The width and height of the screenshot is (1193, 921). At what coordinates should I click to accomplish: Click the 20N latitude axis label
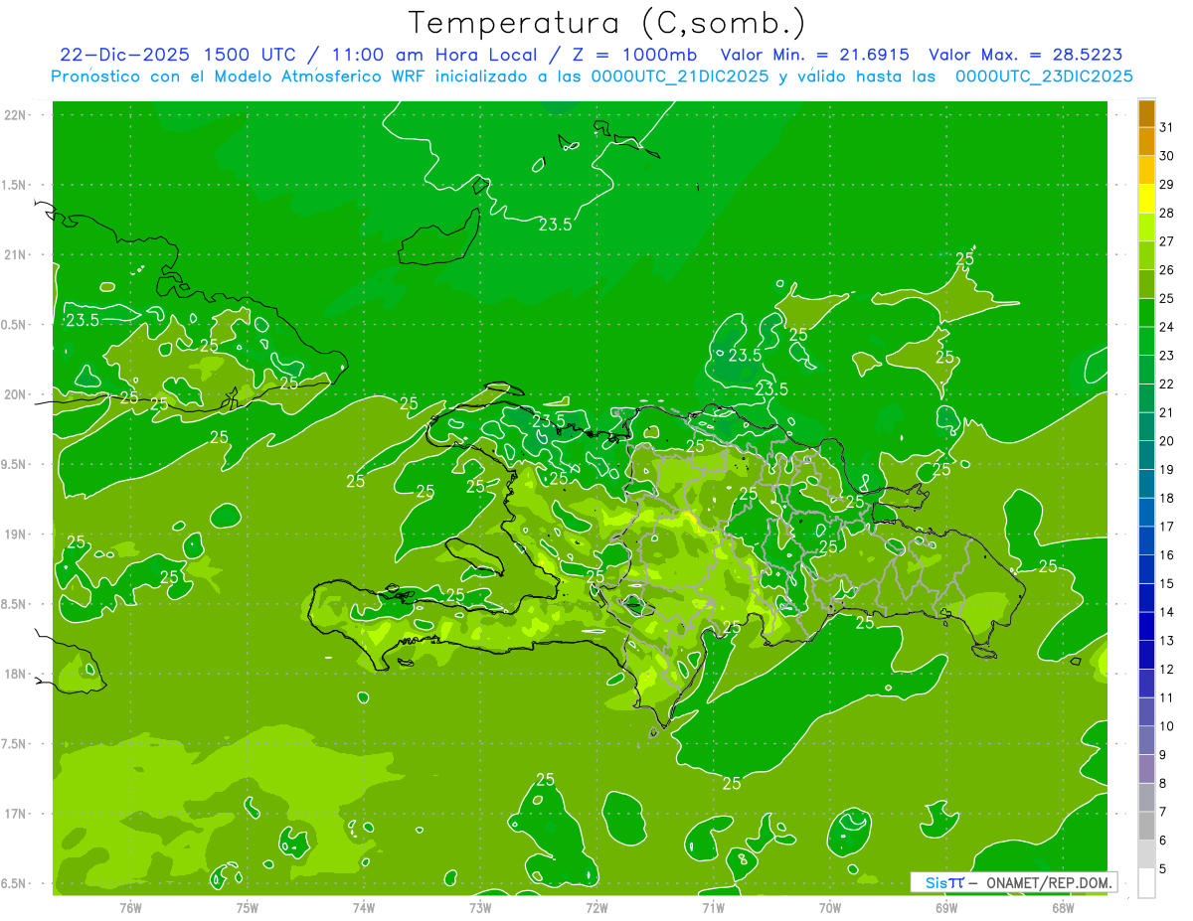coord(15,394)
